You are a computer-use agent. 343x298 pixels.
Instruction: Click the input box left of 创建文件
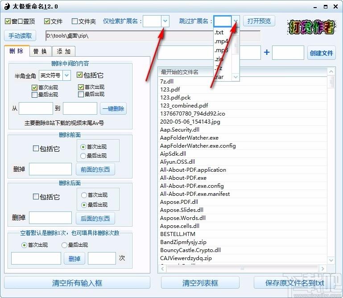288,53
